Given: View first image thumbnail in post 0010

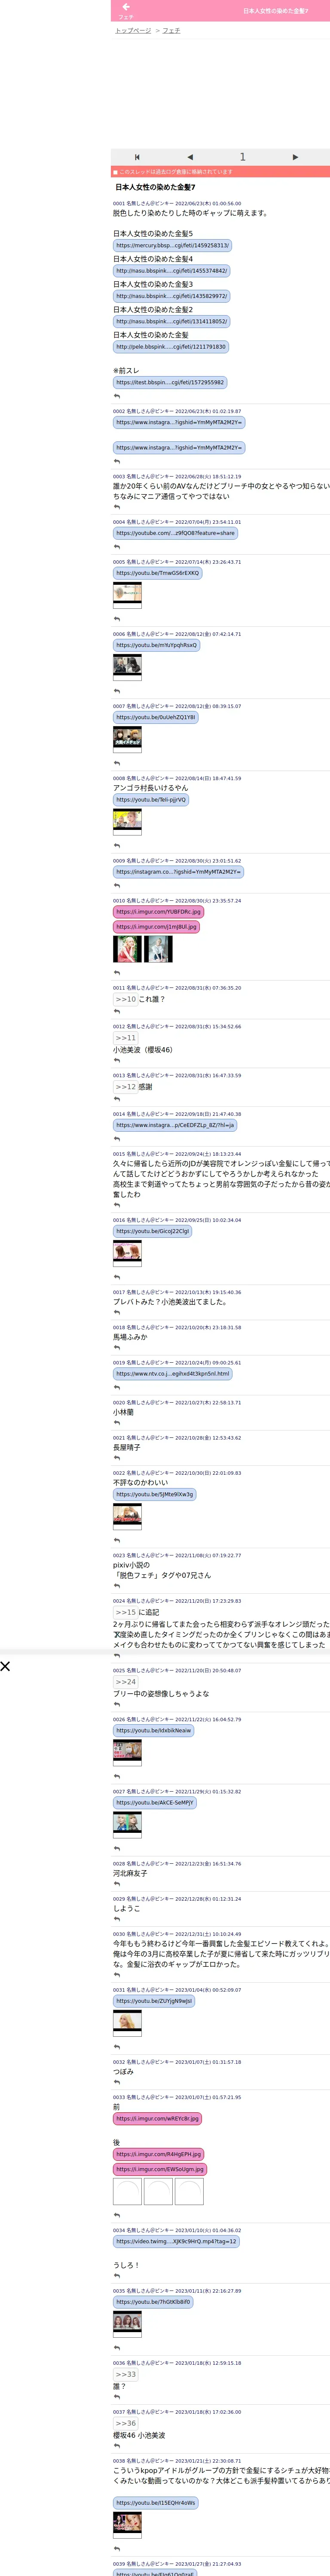Looking at the screenshot, I should tap(127, 949).
